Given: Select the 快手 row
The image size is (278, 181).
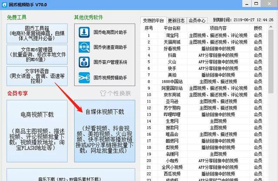Looking at the screenshot, I should [x=204, y=68].
